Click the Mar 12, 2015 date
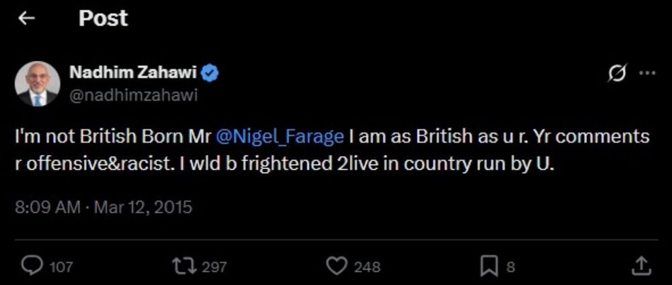 click(x=143, y=207)
